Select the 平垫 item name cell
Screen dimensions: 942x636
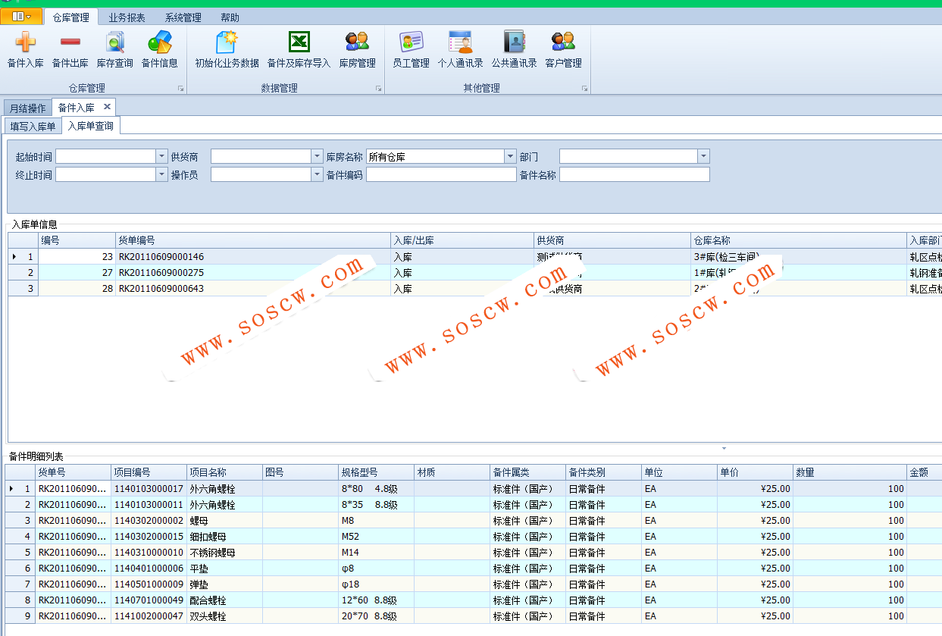[x=224, y=568]
